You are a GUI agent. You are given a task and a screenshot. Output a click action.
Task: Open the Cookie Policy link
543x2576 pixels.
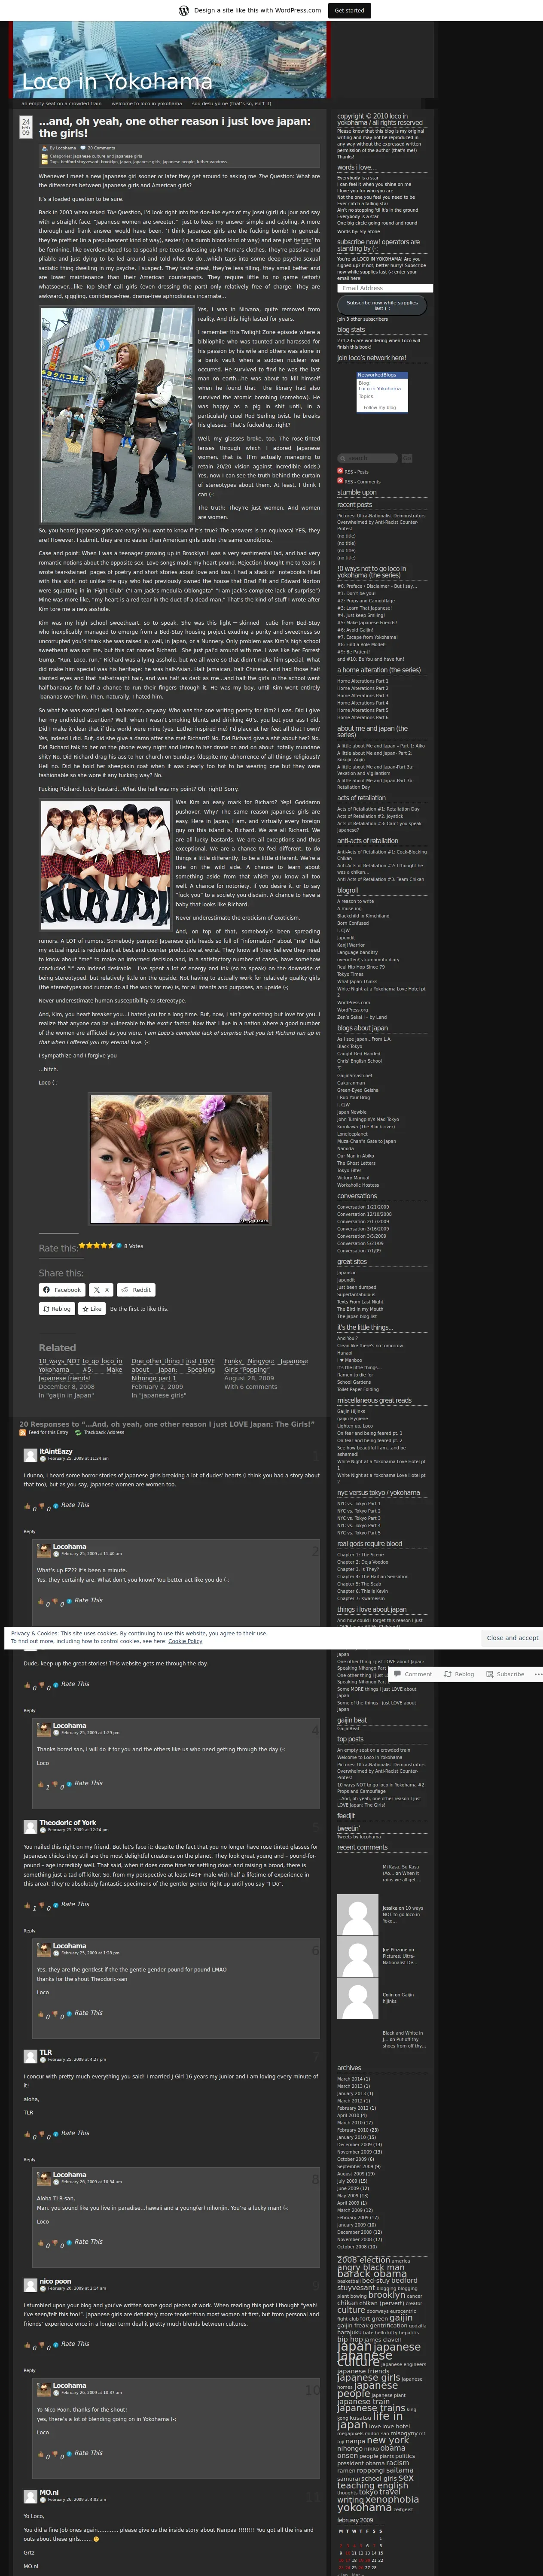point(185,1641)
